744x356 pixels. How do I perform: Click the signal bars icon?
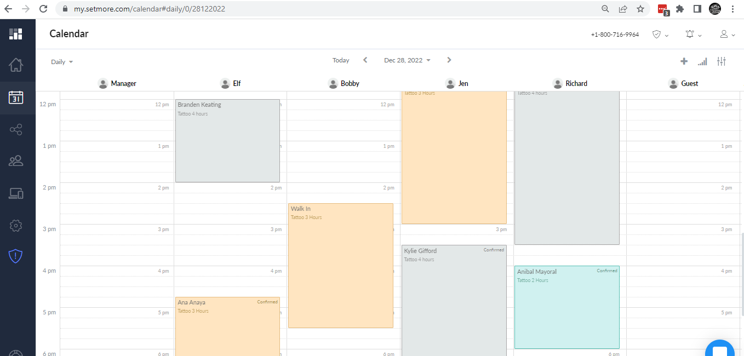click(x=702, y=61)
